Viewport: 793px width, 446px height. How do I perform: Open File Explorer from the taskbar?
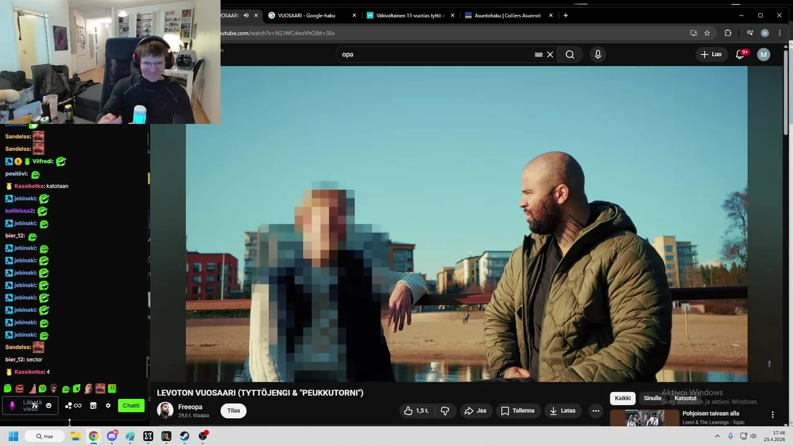pos(75,436)
